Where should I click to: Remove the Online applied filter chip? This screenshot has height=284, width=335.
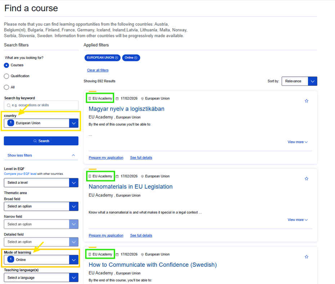pyautogui.click(x=136, y=58)
